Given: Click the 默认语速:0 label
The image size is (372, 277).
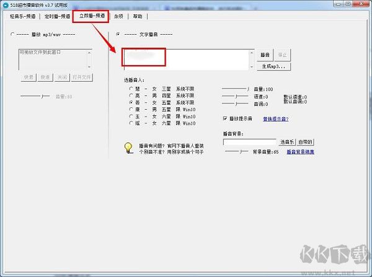Looking at the screenshot, I should point(295,97).
